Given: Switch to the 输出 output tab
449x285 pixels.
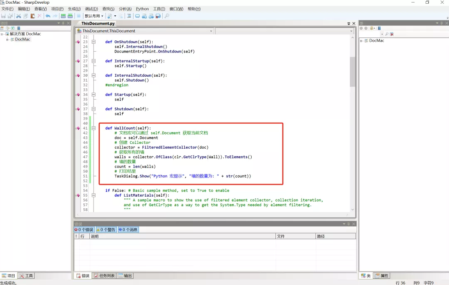Looking at the screenshot, I should tap(125, 276).
